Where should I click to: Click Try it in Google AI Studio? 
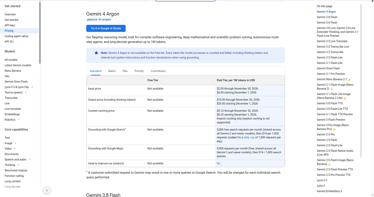point(106,28)
